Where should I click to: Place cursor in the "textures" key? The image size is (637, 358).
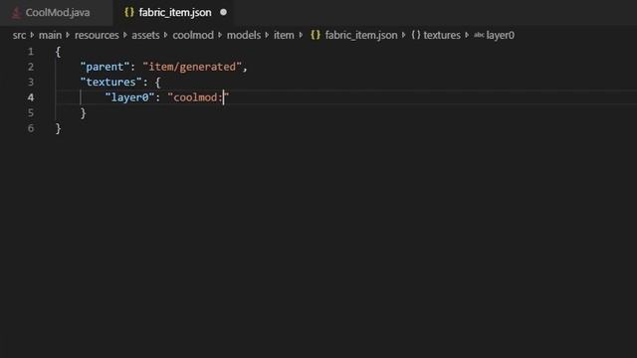point(110,83)
